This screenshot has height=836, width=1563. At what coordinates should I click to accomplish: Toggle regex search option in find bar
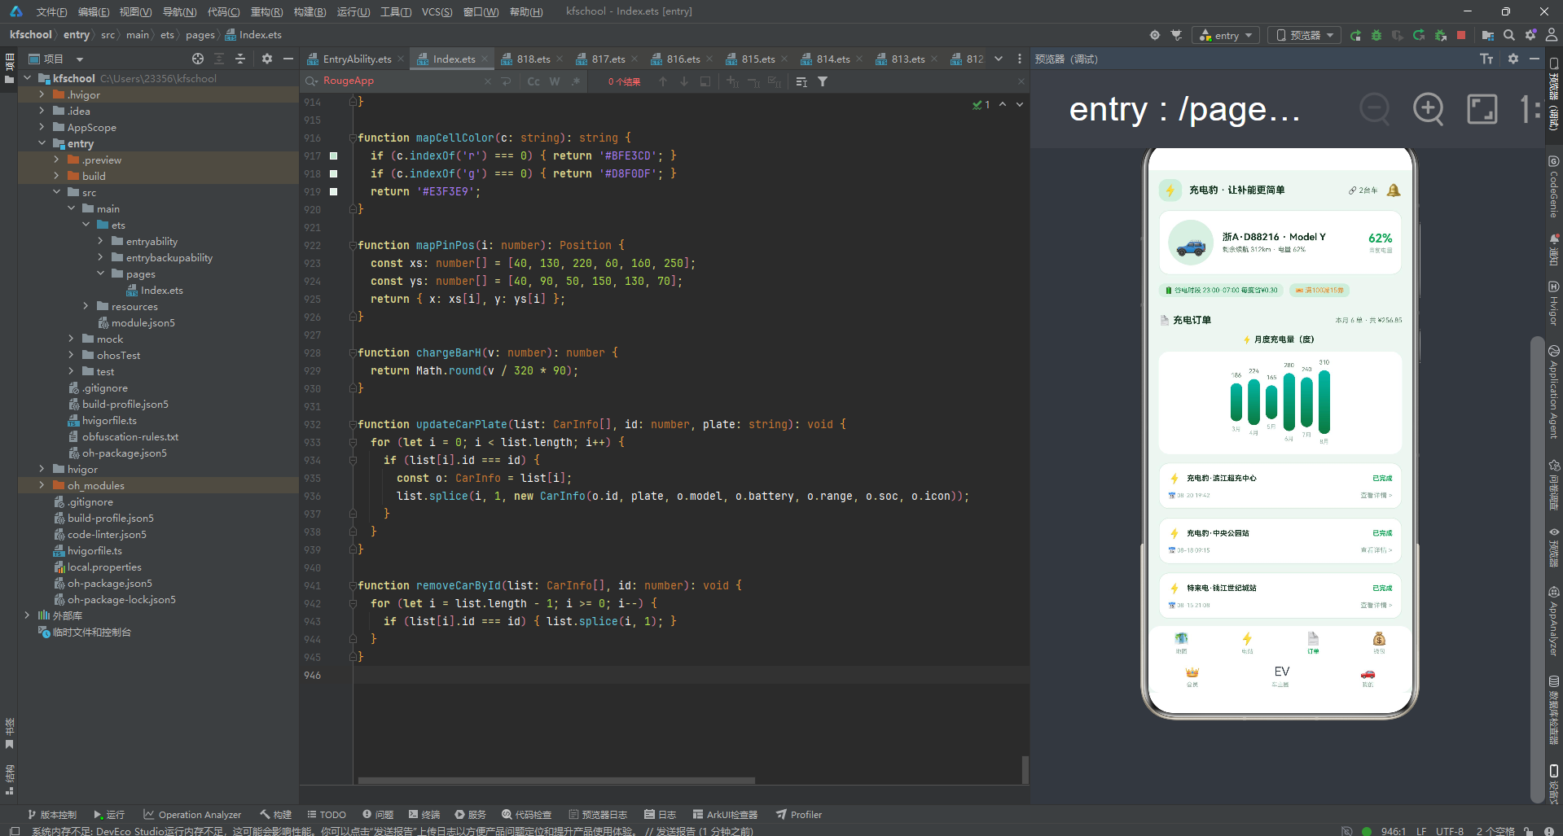click(x=576, y=81)
